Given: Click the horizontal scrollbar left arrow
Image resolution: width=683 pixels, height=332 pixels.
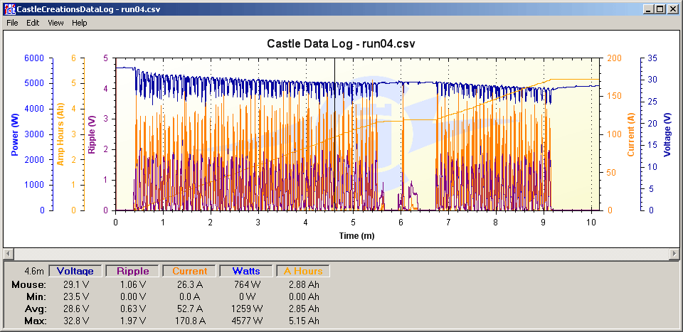Looking at the screenshot, I should [x=7, y=253].
